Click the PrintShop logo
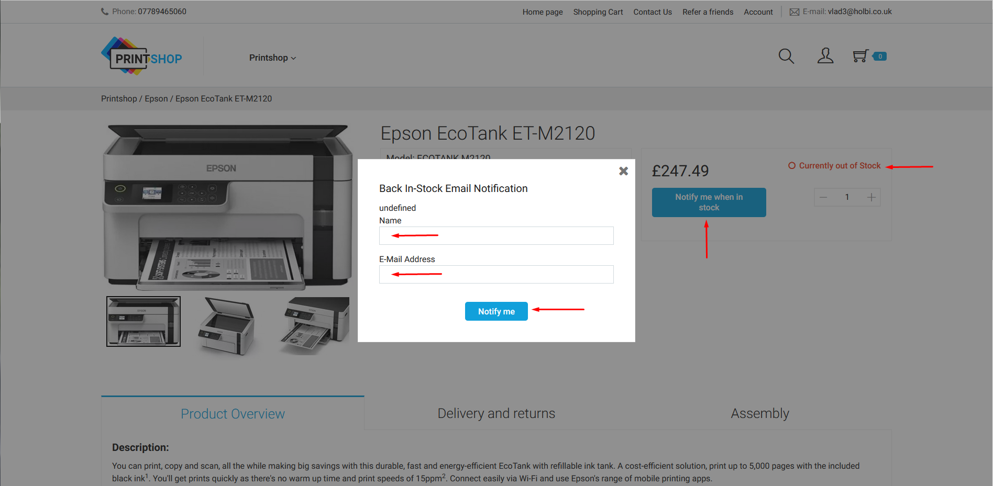 [x=141, y=56]
